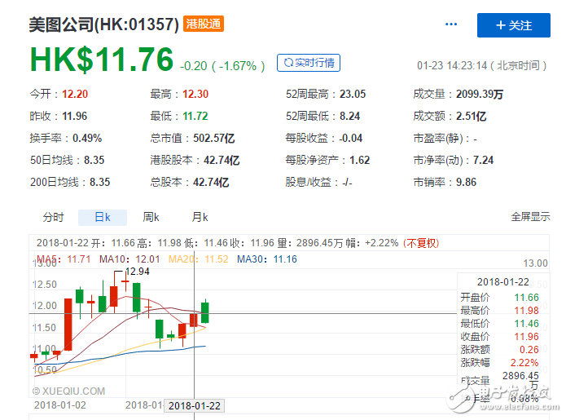Open the 月k chart tab
566x420 pixels.
pyautogui.click(x=200, y=217)
